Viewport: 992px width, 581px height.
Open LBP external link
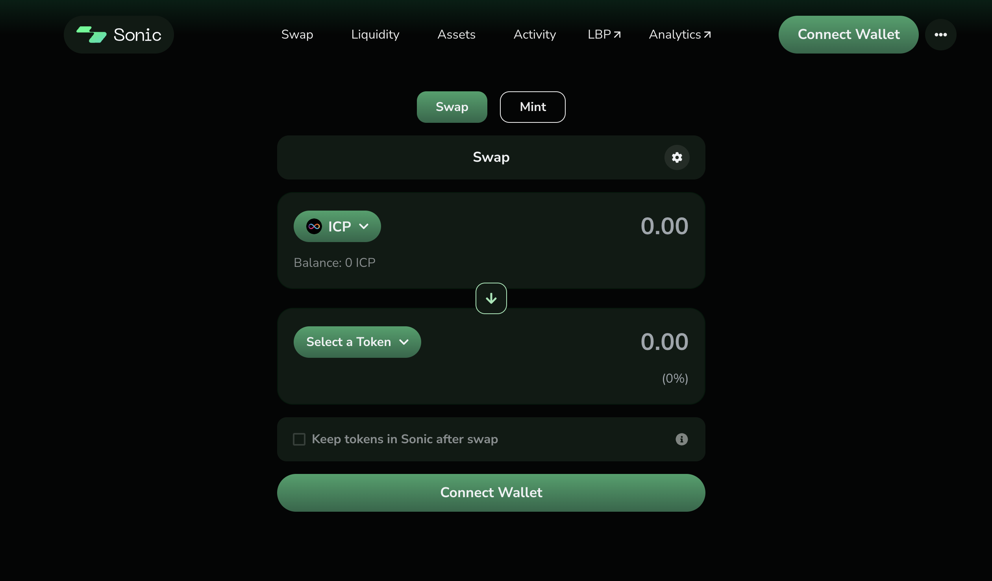click(604, 35)
